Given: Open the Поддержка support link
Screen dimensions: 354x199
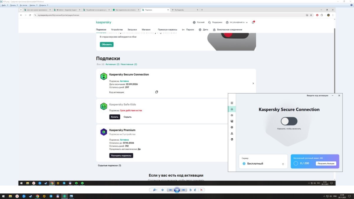Looking at the screenshot, I should click(215, 22).
